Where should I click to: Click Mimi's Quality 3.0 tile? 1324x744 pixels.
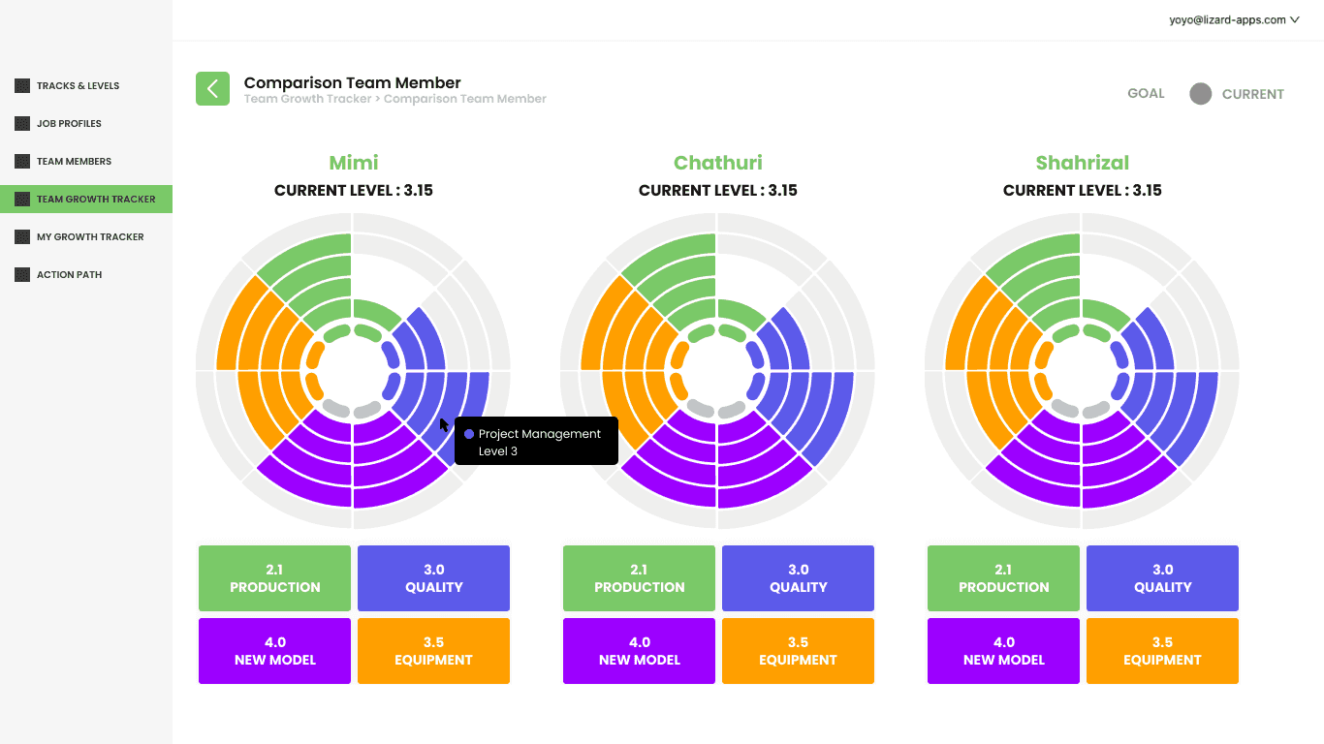coord(433,578)
